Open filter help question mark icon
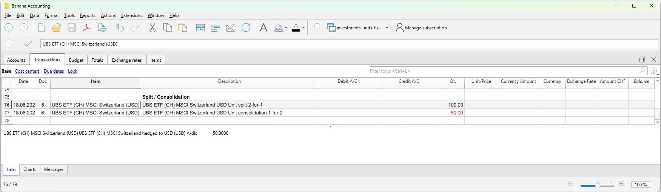This screenshot has width=661, height=192. 654,71
